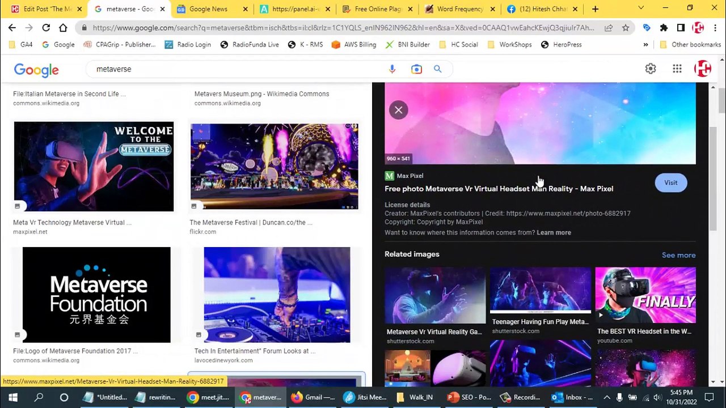Click the Visit button
The image size is (726, 408).
671,182
